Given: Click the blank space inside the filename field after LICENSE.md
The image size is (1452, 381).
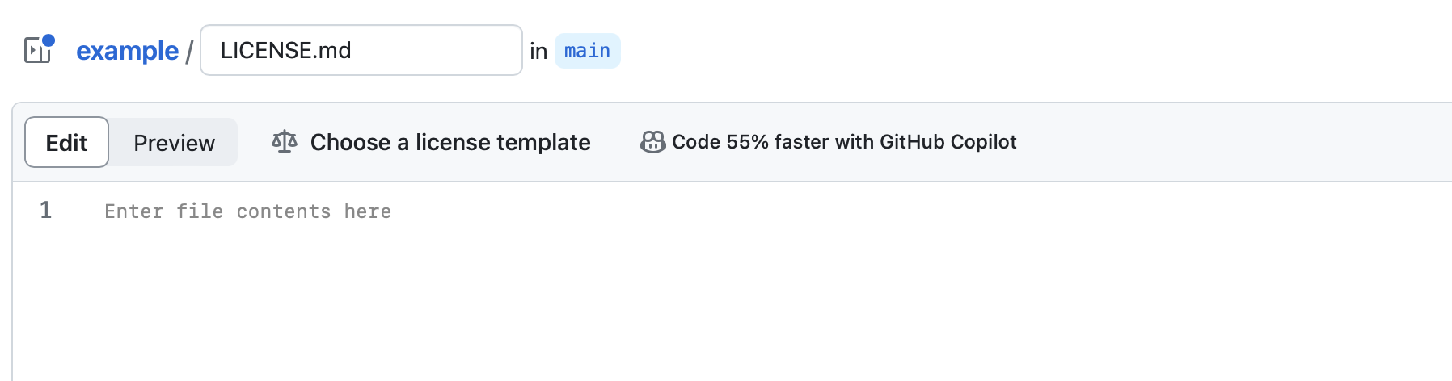Looking at the screenshot, I should (437, 50).
